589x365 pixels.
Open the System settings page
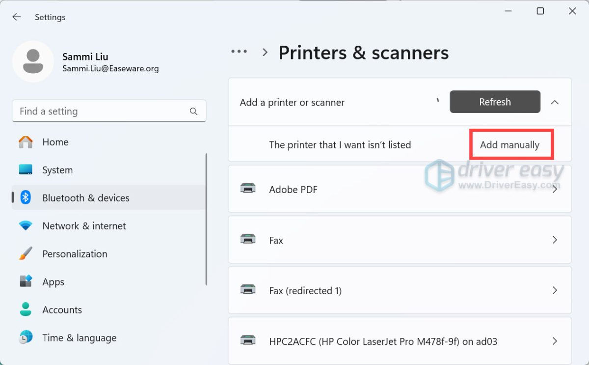57,170
